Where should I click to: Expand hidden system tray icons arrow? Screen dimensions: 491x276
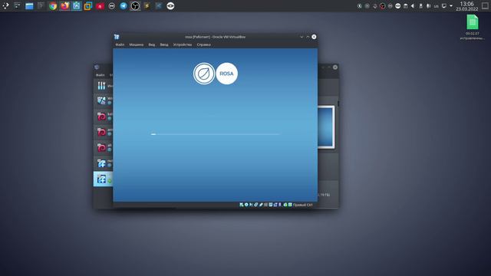(x=451, y=5)
